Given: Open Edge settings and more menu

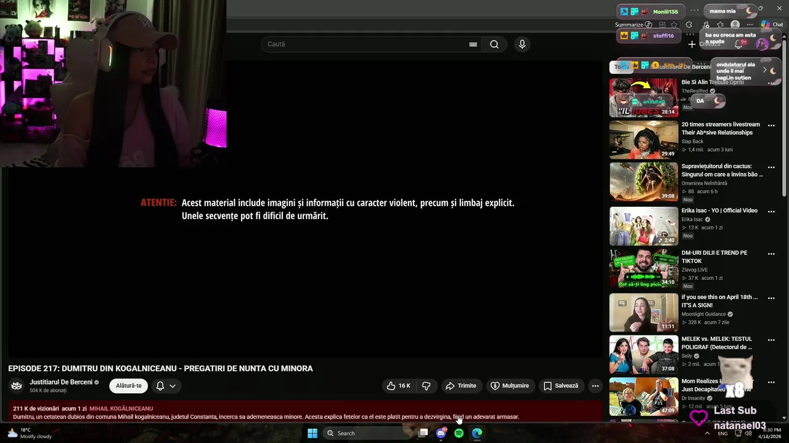Looking at the screenshot, I should (x=751, y=25).
